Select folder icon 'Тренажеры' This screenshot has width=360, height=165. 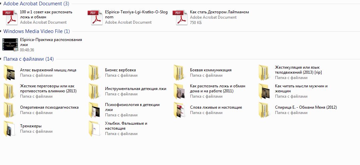[9, 129]
